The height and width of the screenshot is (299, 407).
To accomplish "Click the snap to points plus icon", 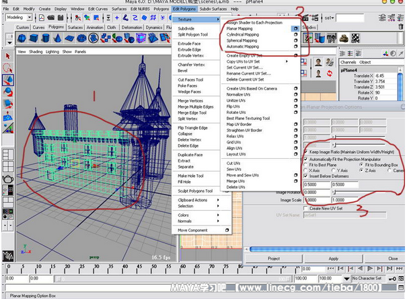I will pyautogui.click(x=117, y=18).
